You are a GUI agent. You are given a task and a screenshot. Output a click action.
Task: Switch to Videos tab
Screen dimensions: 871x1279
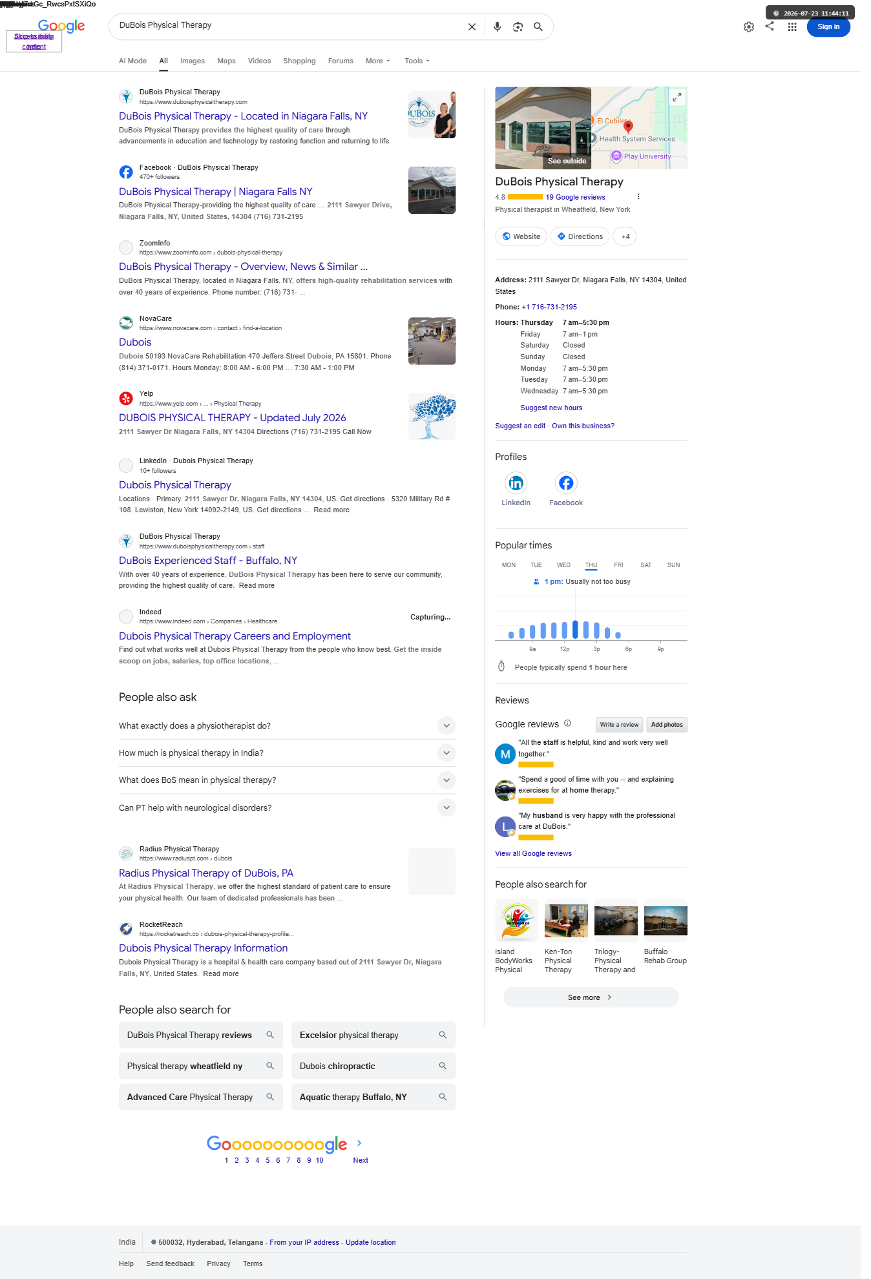(259, 61)
